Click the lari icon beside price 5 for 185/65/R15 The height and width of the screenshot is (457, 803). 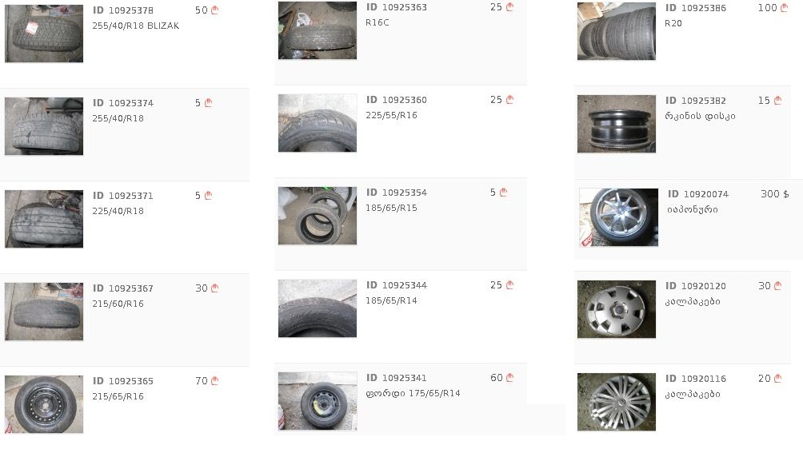coord(504,193)
